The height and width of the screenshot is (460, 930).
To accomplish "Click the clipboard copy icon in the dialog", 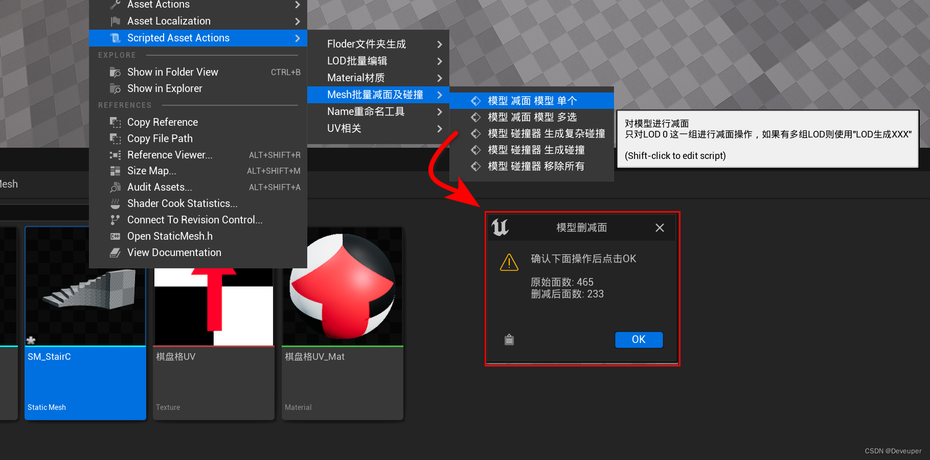I will pos(509,339).
